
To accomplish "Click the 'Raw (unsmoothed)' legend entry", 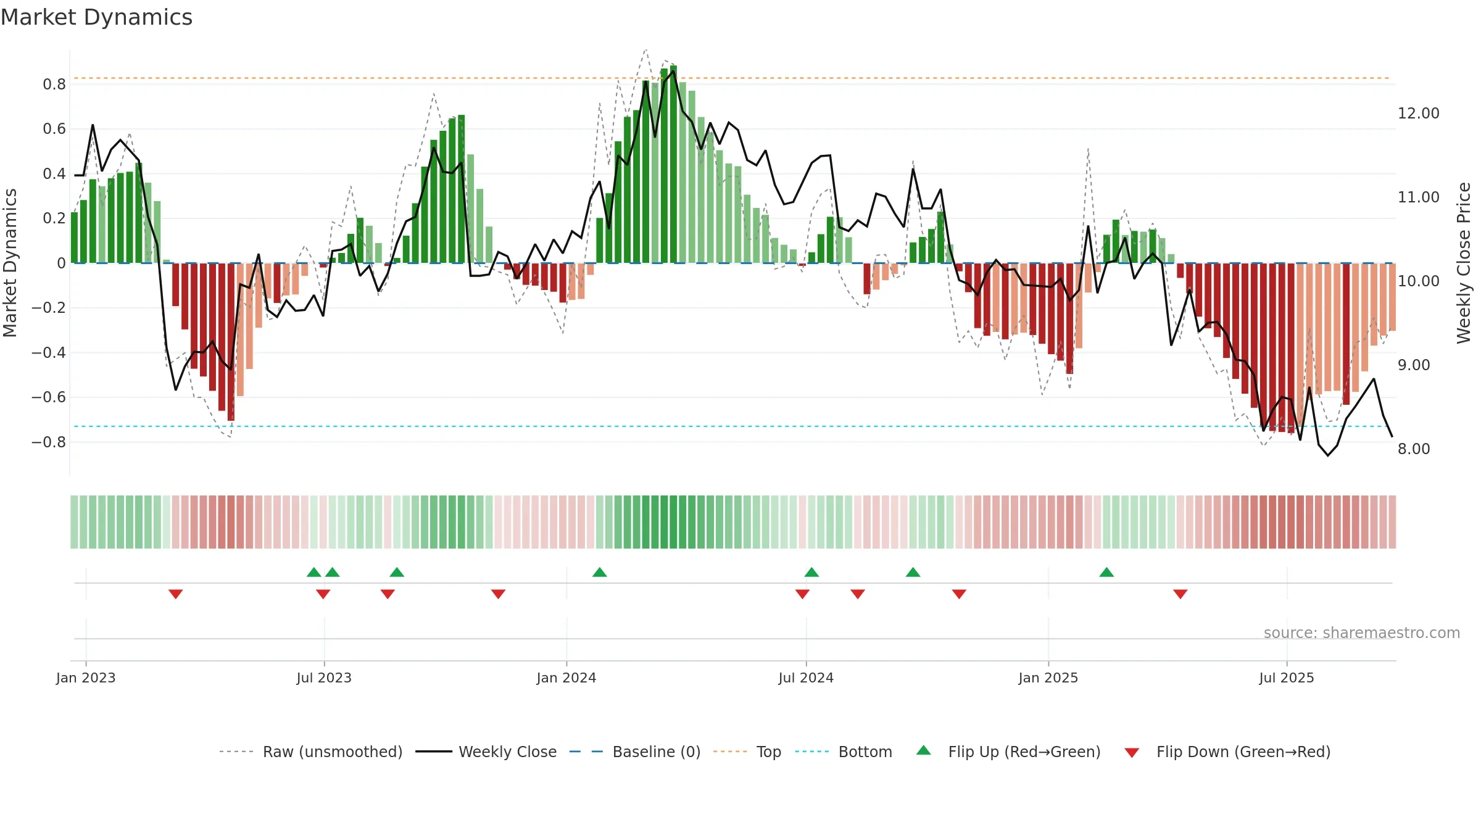I will (310, 752).
